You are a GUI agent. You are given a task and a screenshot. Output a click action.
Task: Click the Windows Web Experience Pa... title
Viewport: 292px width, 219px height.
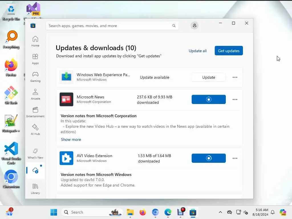pyautogui.click(x=103, y=75)
